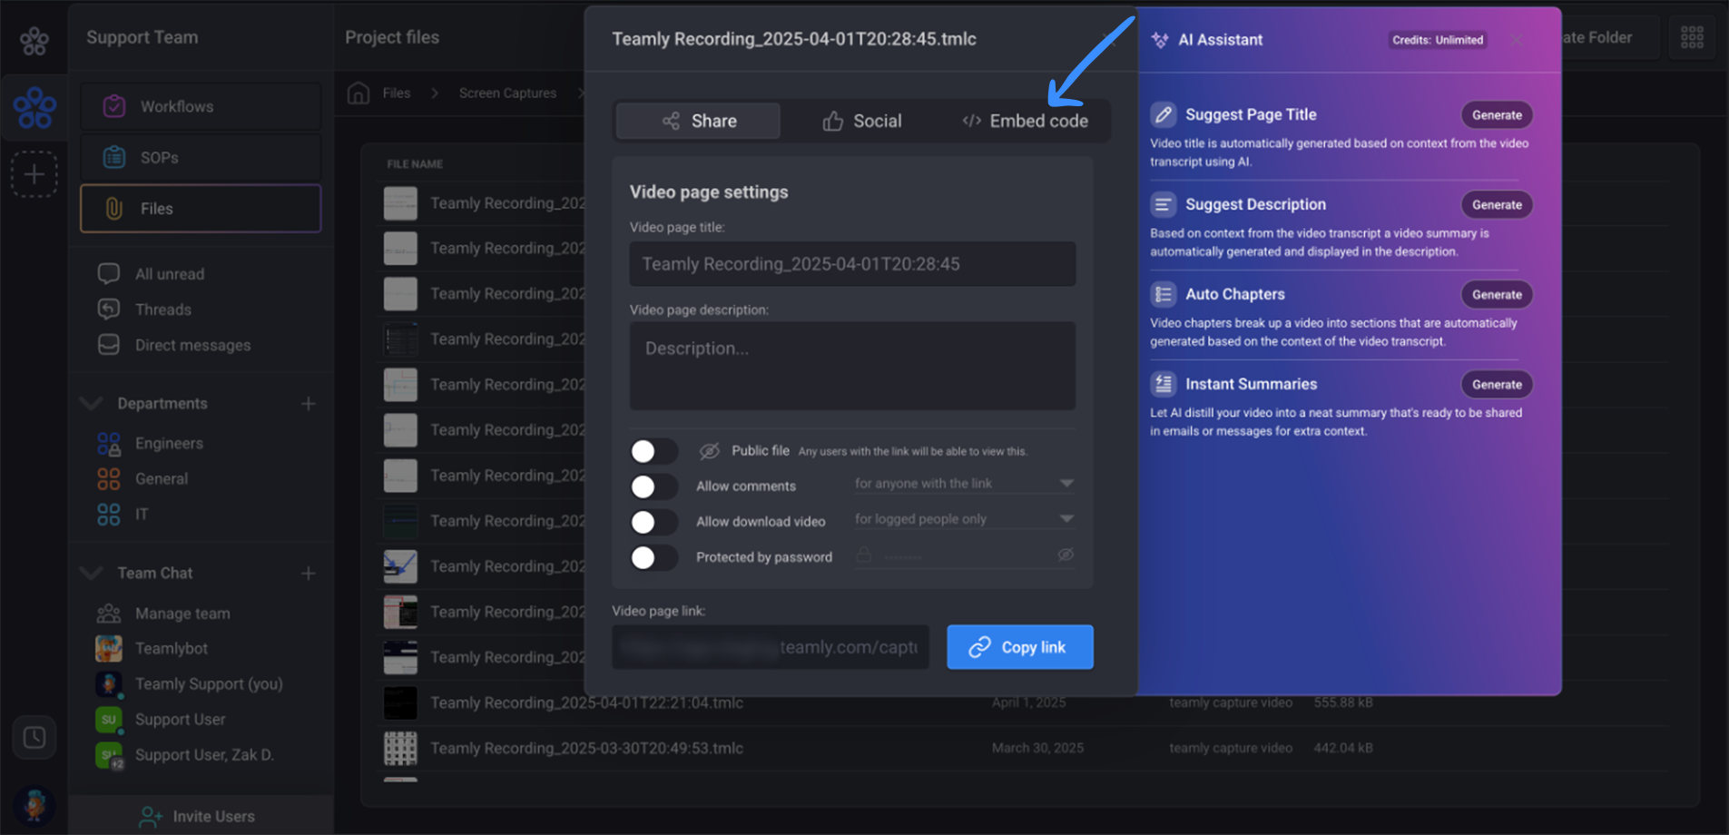Collapse the Departments section
This screenshot has width=1729, height=835.
pyautogui.click(x=91, y=403)
